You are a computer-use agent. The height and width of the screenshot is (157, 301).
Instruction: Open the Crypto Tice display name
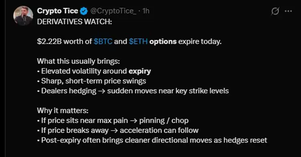(57, 11)
